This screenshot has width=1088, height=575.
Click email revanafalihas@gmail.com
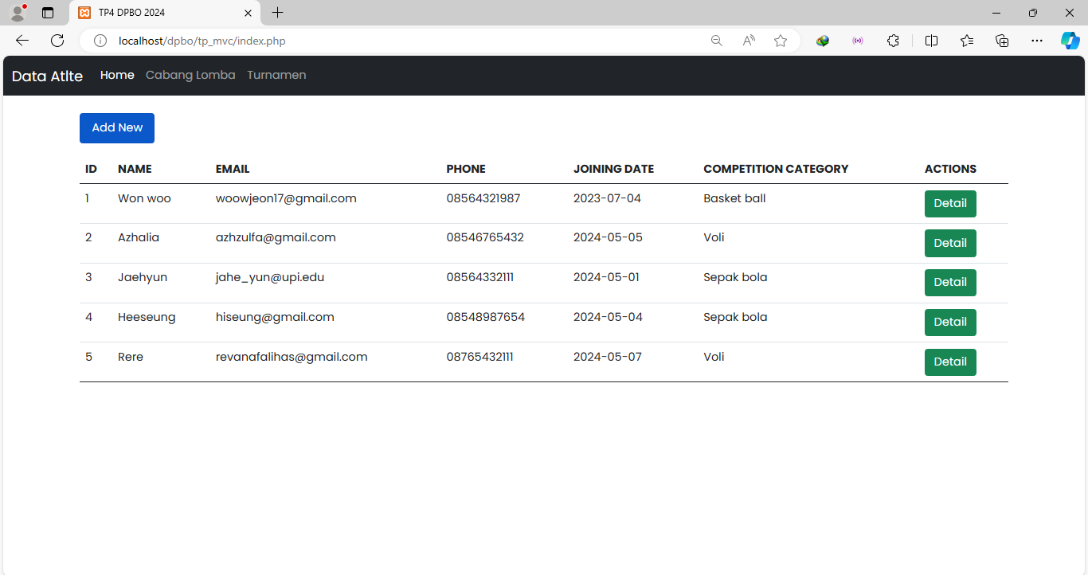tap(292, 357)
